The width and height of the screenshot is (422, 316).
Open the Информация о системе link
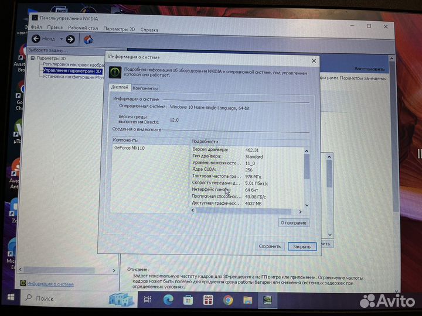coord(50,284)
